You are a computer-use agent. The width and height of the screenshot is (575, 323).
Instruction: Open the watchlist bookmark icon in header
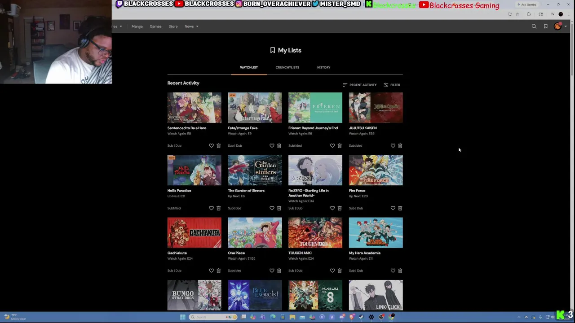click(x=546, y=26)
